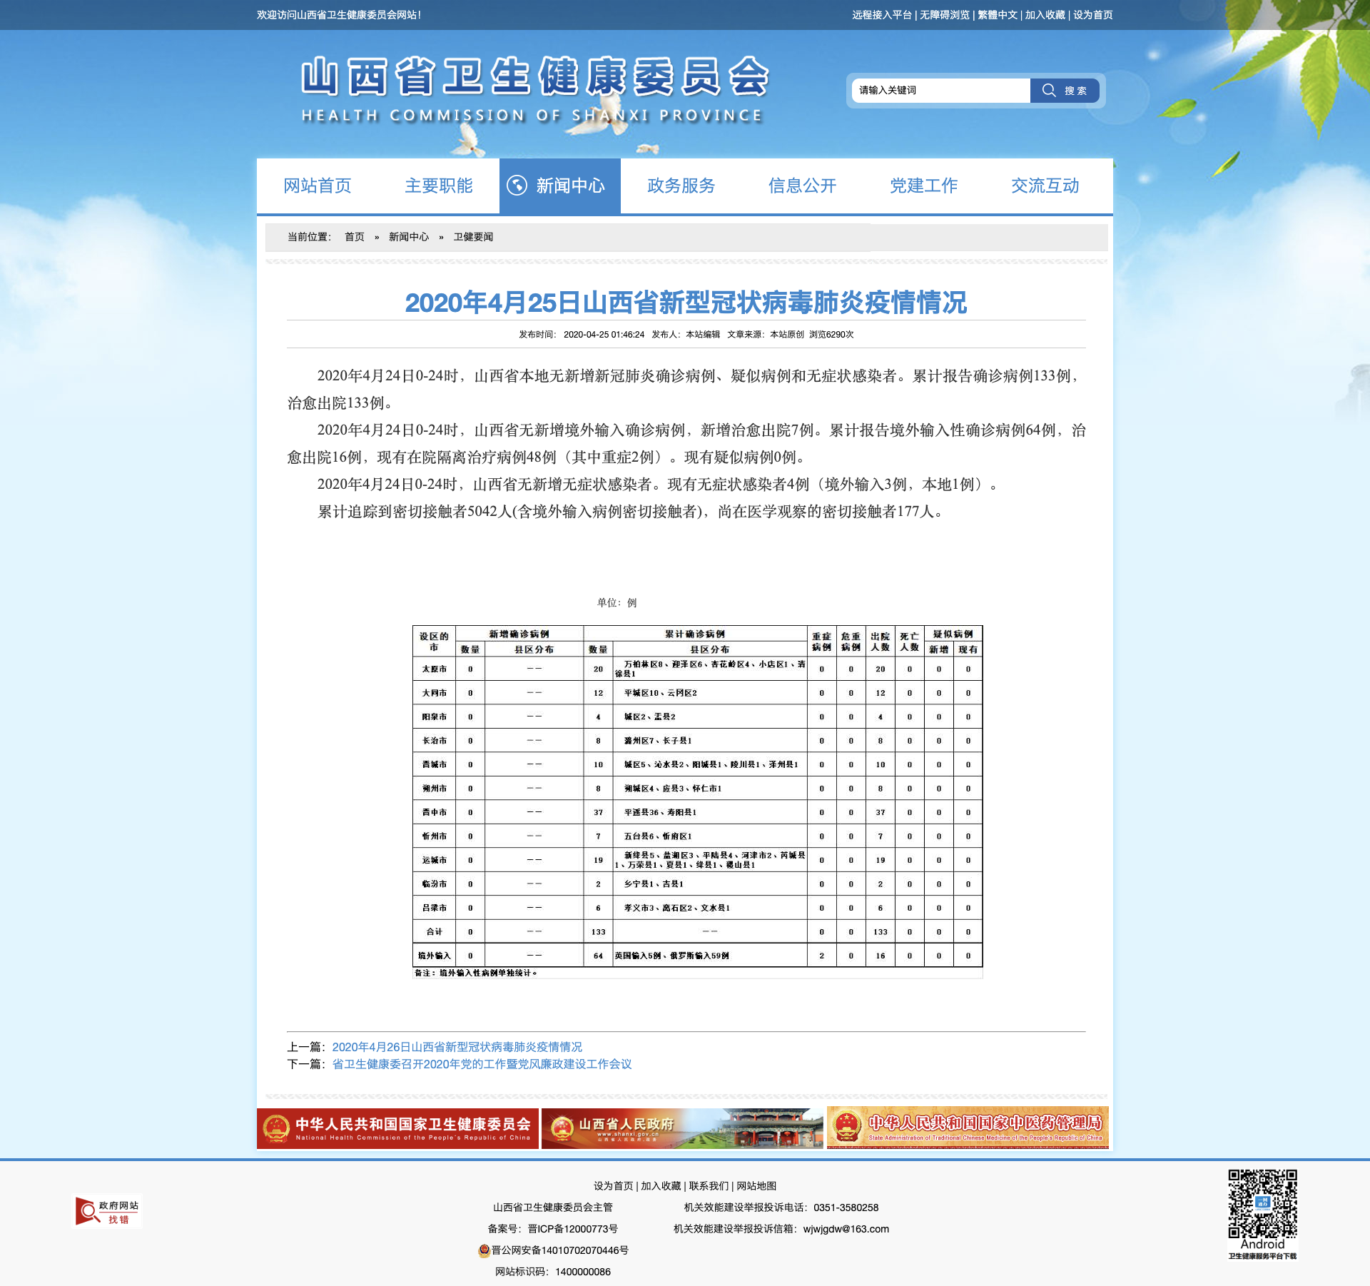Click the 浏览6290次 view count
Viewport: 1370px width, 1286px height.
(x=831, y=335)
